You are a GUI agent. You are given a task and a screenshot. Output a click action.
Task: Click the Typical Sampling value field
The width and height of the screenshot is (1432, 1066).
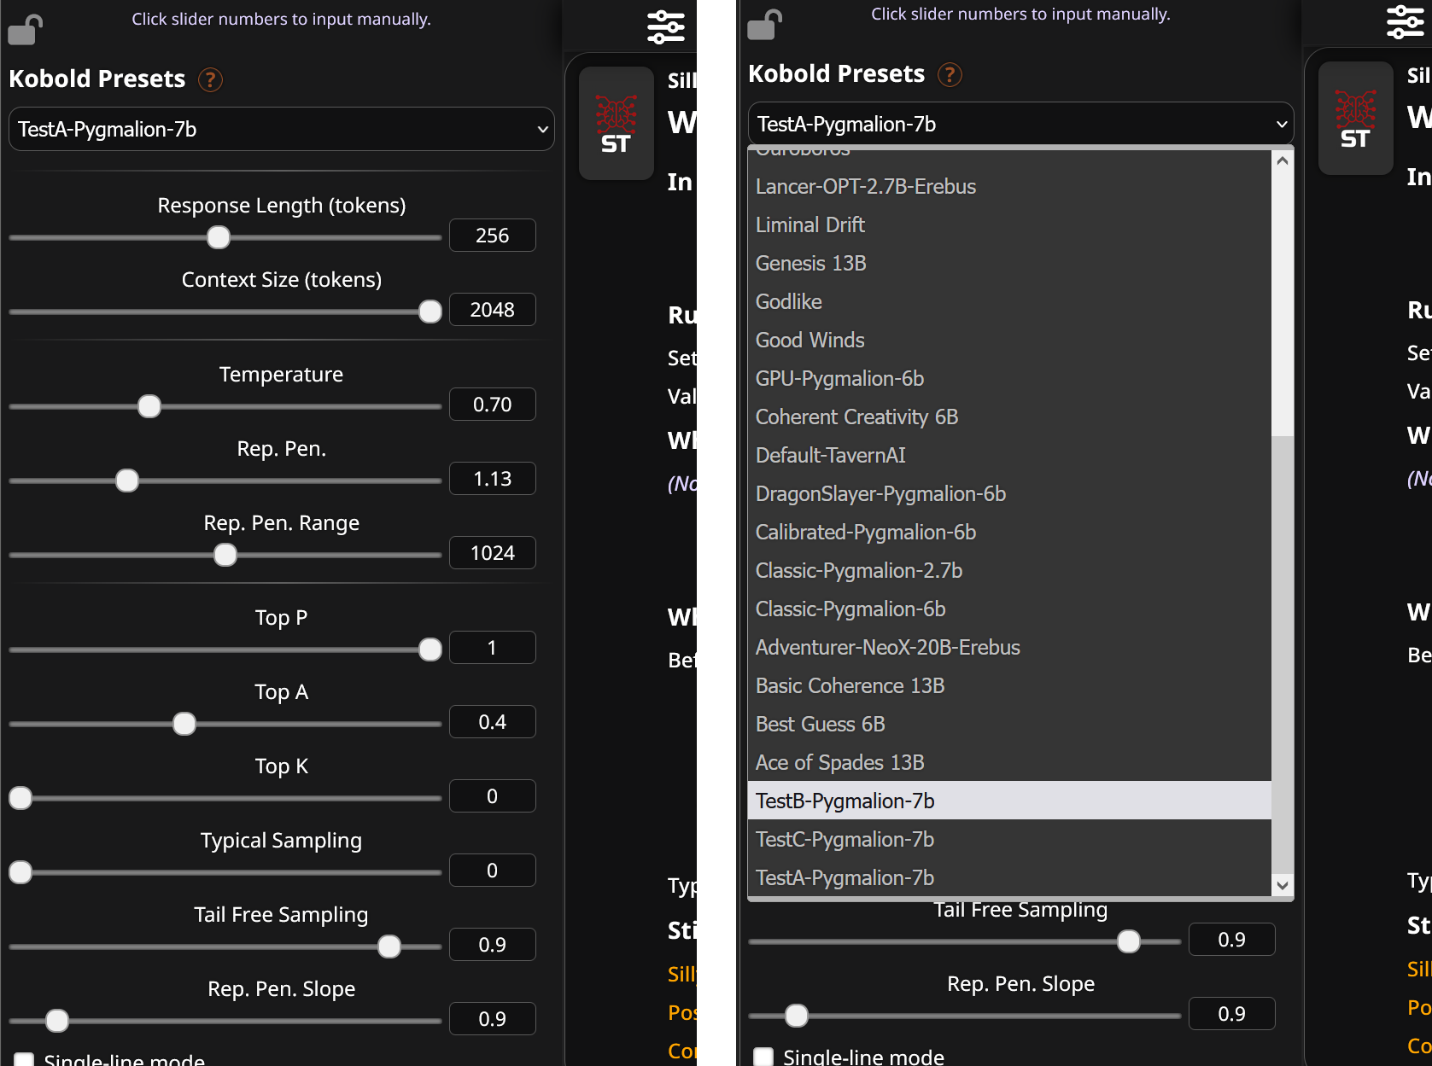click(x=493, y=871)
